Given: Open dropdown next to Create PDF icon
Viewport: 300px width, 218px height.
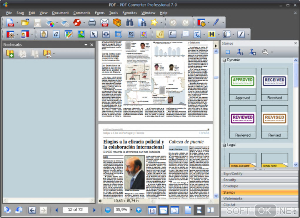Looking at the screenshot, I should click(x=17, y=23).
